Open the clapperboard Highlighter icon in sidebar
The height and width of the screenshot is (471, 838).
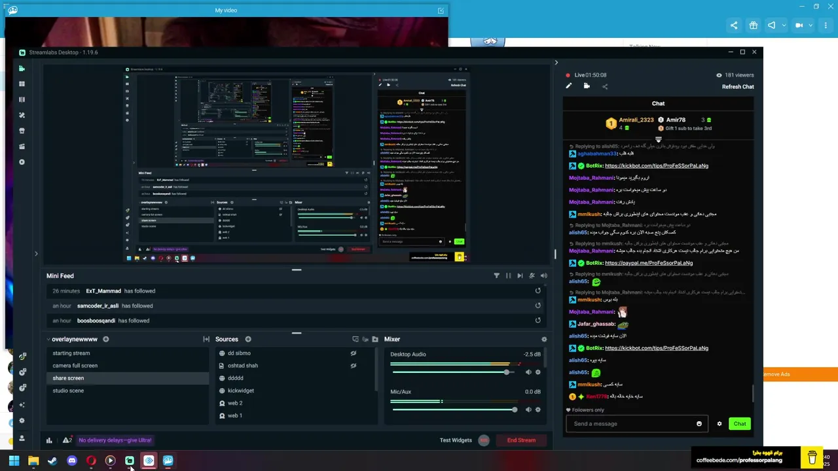[22, 147]
